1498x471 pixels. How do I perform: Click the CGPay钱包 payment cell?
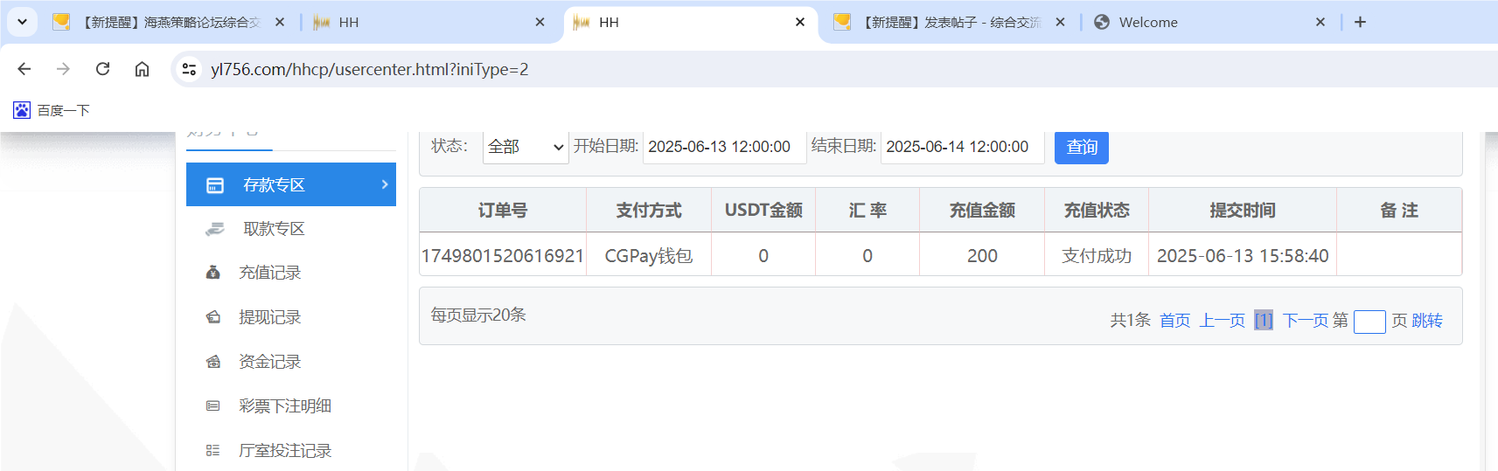tap(649, 255)
